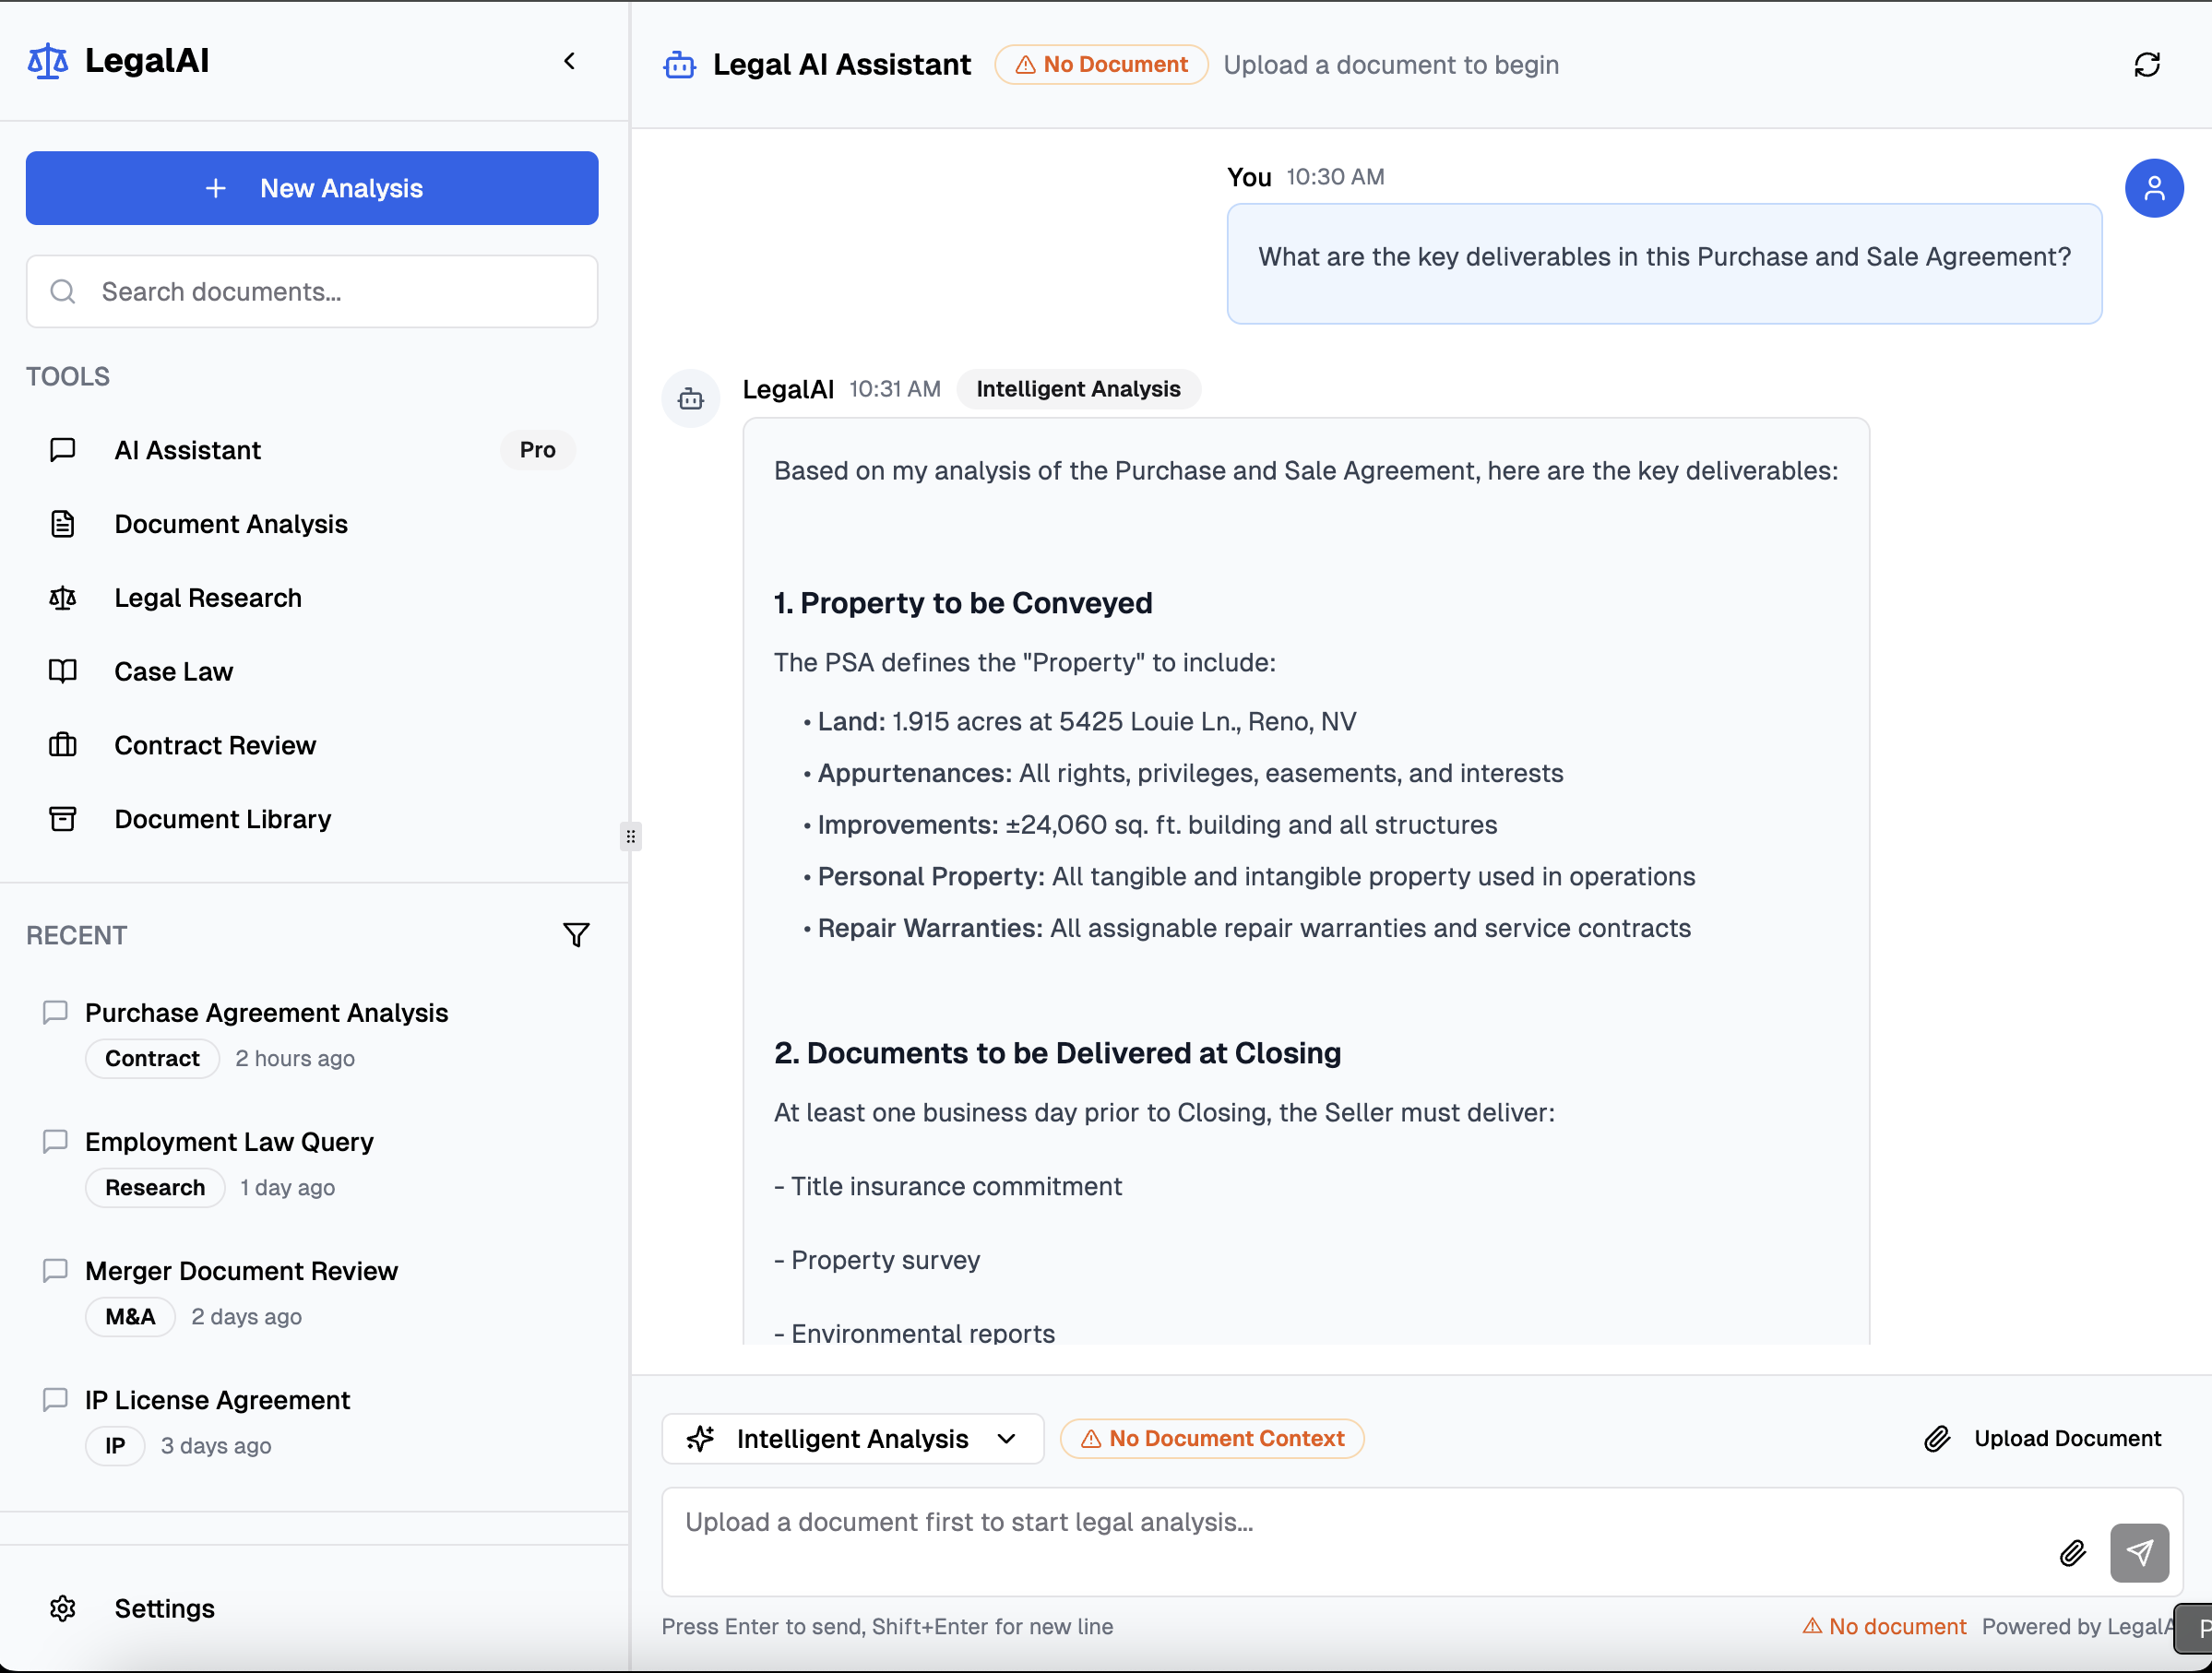Select the Purchase Agreement Analysis conversation
The height and width of the screenshot is (1673, 2212).
(x=266, y=1012)
